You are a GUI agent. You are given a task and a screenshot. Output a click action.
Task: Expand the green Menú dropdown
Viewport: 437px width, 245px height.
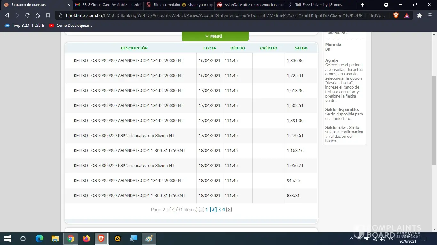pos(215,36)
